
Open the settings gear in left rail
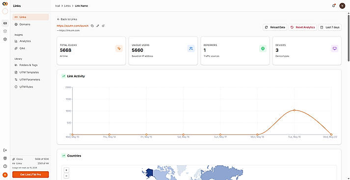(5, 40)
